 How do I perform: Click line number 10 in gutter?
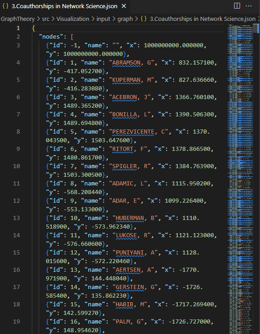pyautogui.click(x=16, y=166)
